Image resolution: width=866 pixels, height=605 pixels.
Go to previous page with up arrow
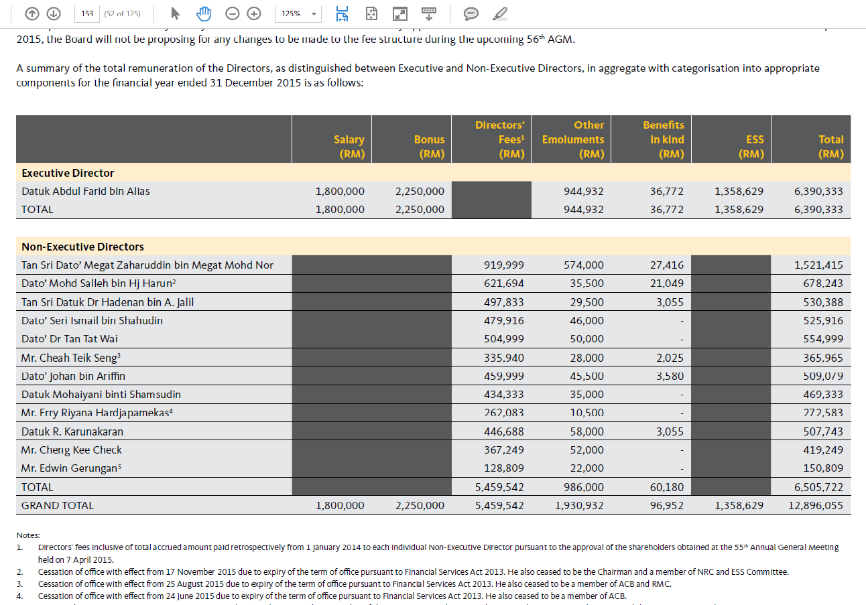[x=32, y=13]
